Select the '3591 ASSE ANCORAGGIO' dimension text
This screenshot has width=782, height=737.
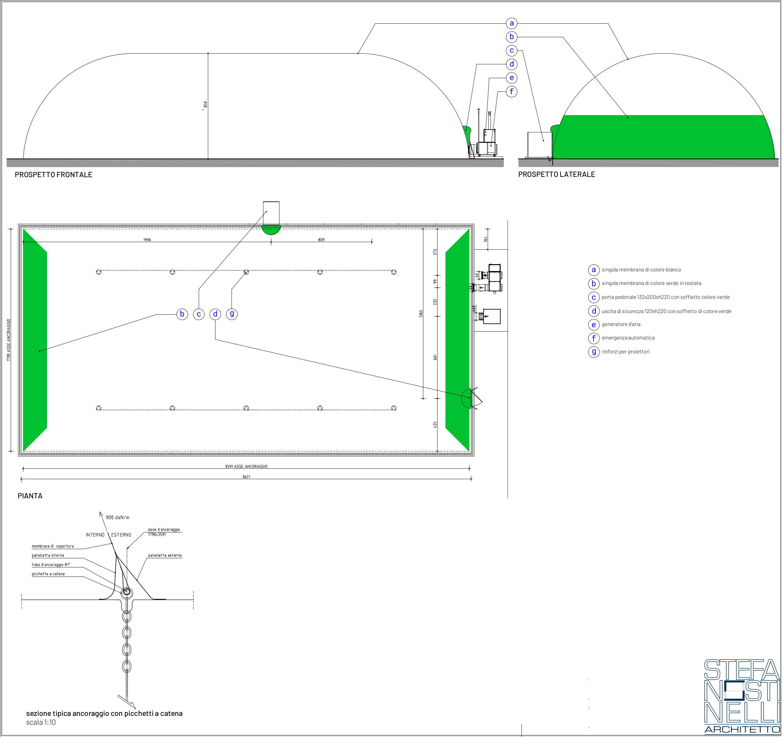pyautogui.click(x=246, y=466)
